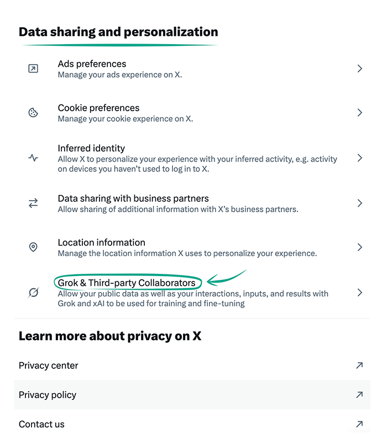The width and height of the screenshot is (387, 443).
Task: Click external link arrow beside Privacy policy
Action: (359, 395)
